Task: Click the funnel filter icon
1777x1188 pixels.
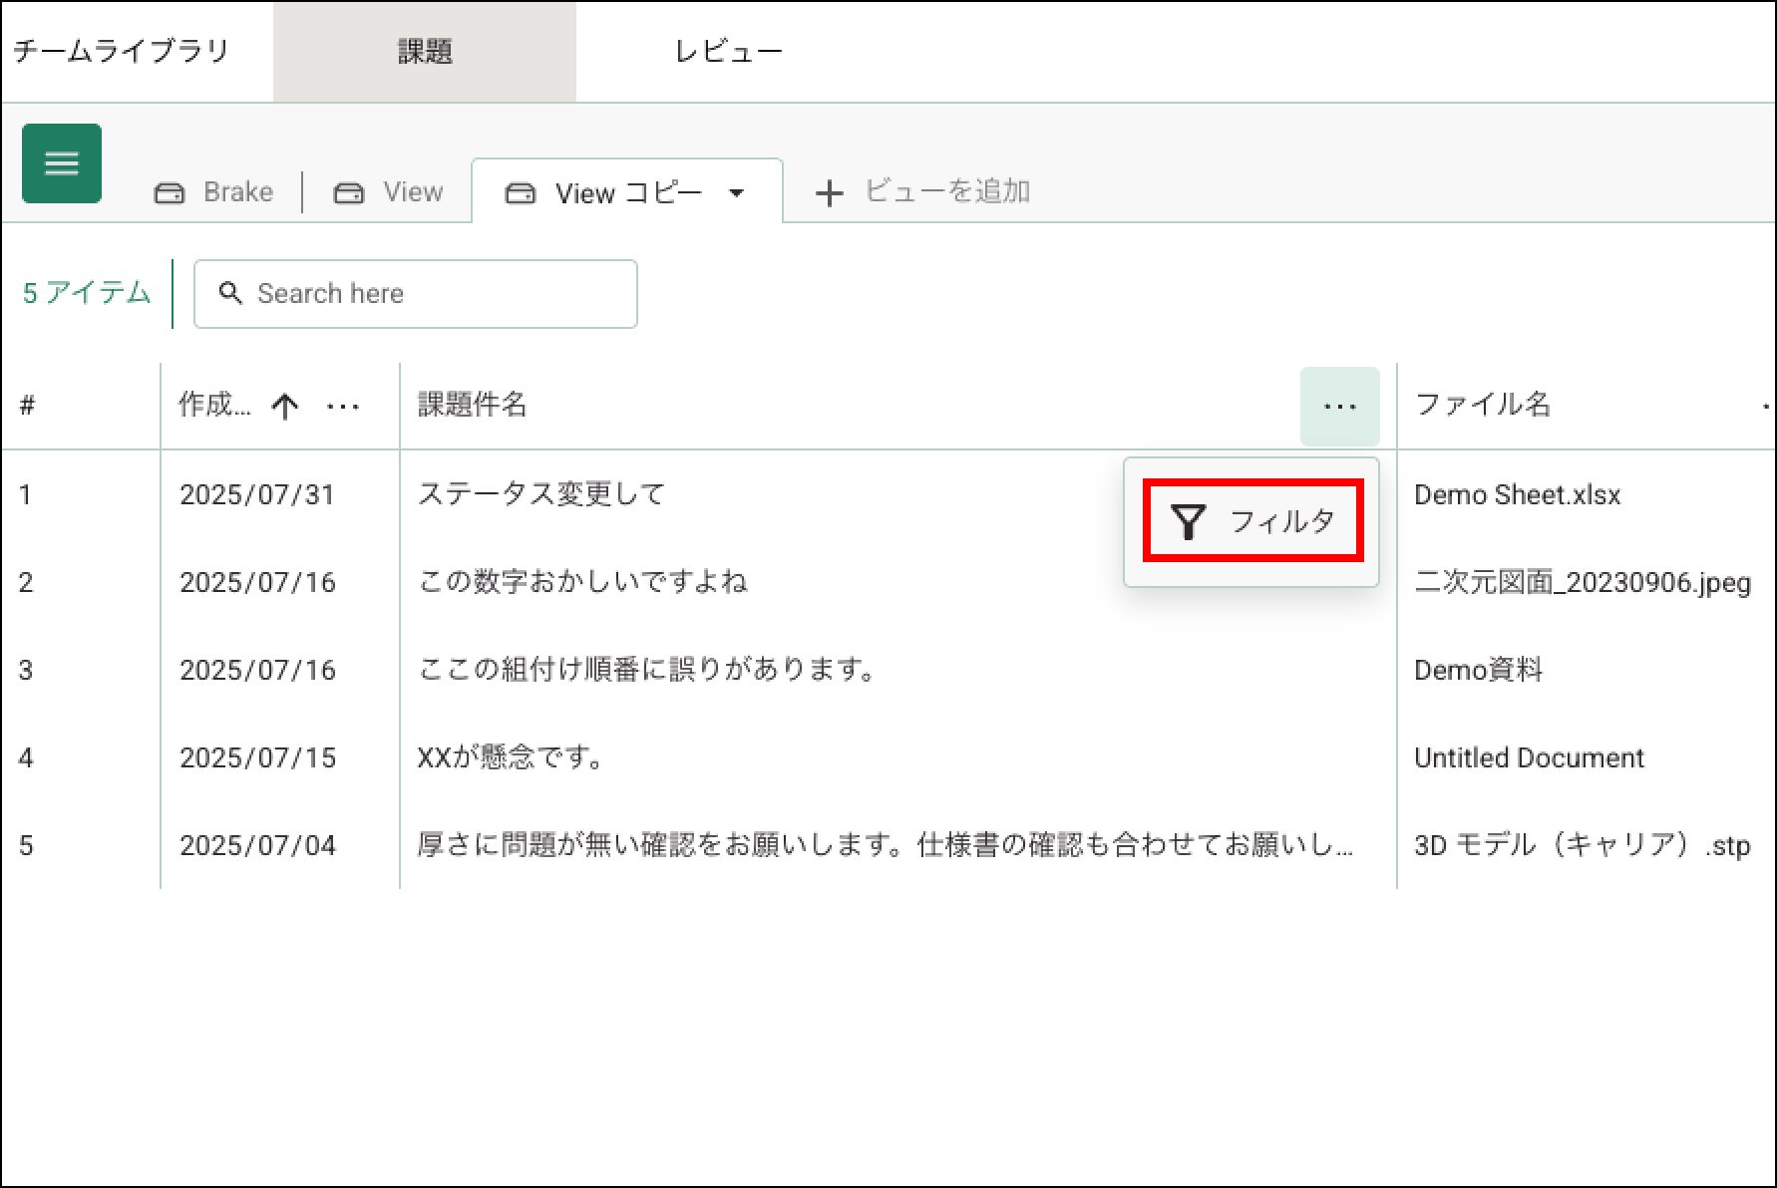Action: 1189,521
